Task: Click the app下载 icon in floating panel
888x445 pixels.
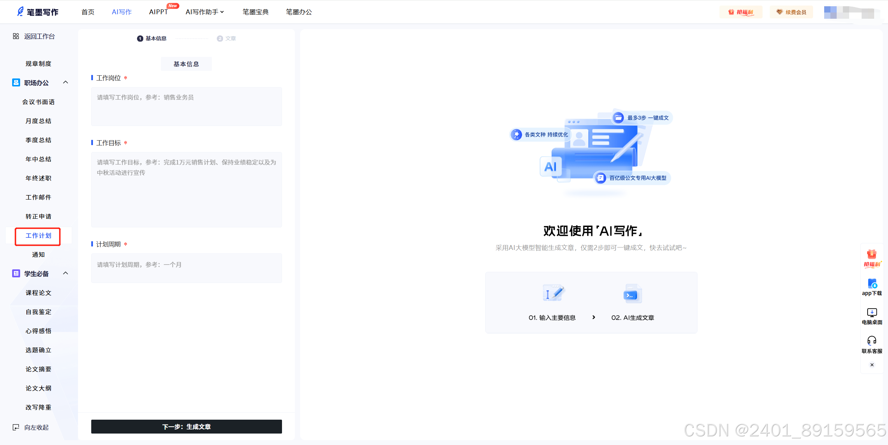Action: [872, 284]
